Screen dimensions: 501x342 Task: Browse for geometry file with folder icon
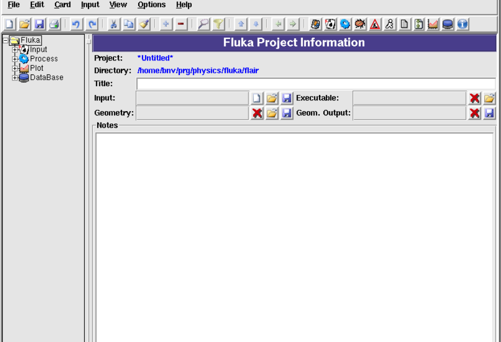(x=272, y=113)
